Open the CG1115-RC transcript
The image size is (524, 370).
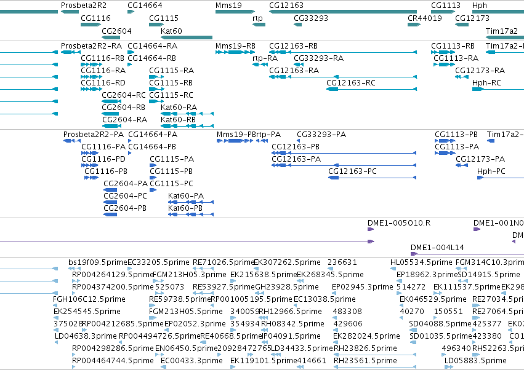pyautogui.click(x=155, y=101)
